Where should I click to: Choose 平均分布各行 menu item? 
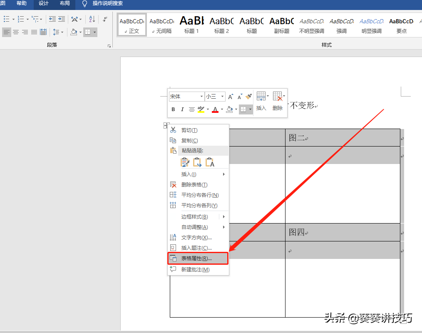point(199,195)
